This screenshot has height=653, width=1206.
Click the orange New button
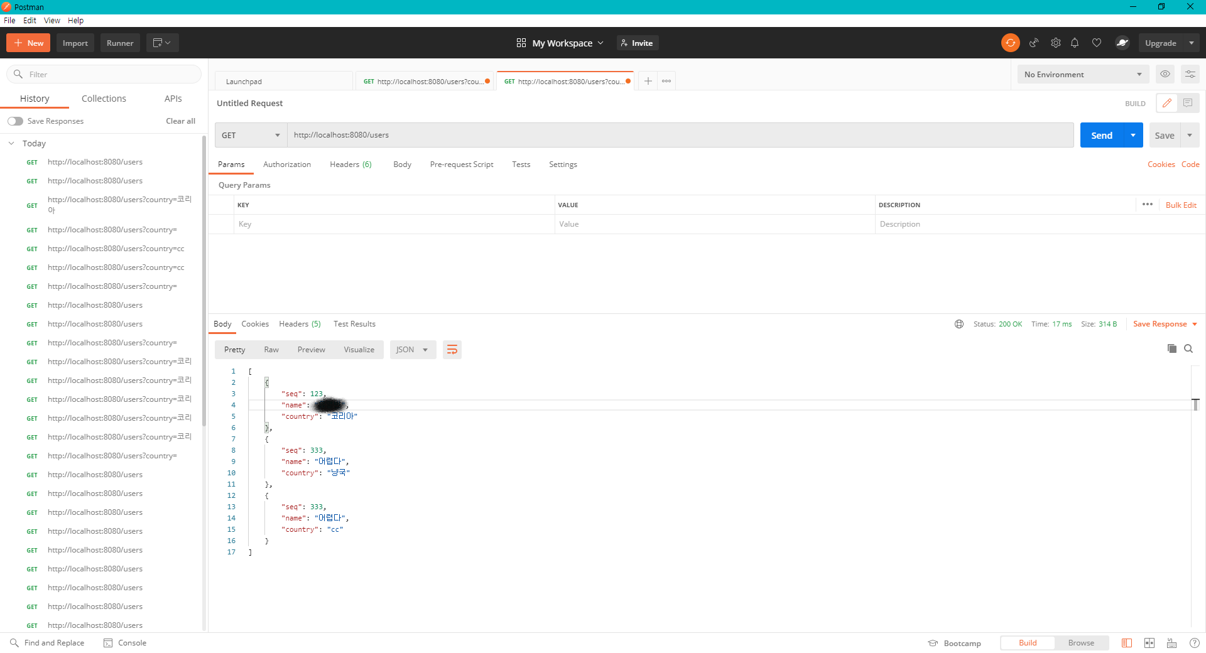pos(28,43)
